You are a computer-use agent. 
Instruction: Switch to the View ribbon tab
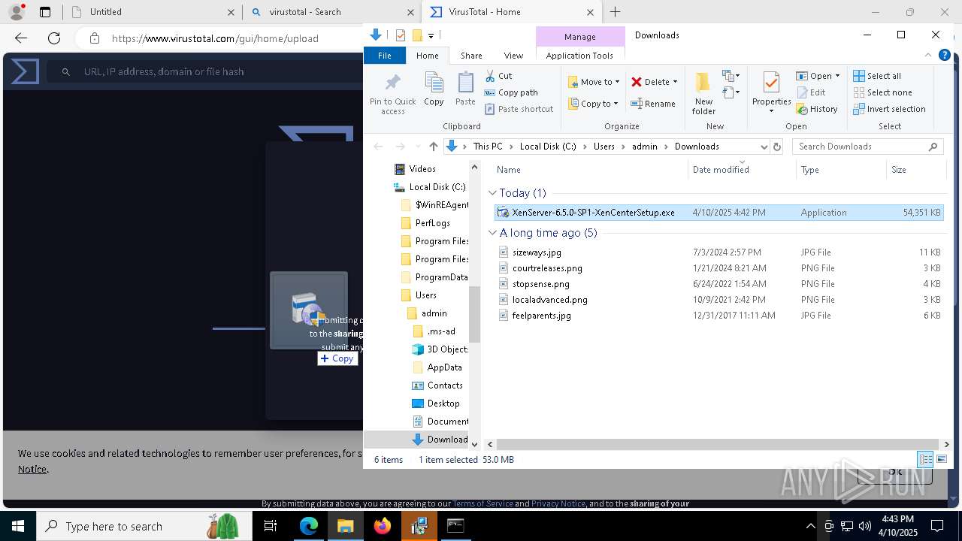tap(513, 56)
